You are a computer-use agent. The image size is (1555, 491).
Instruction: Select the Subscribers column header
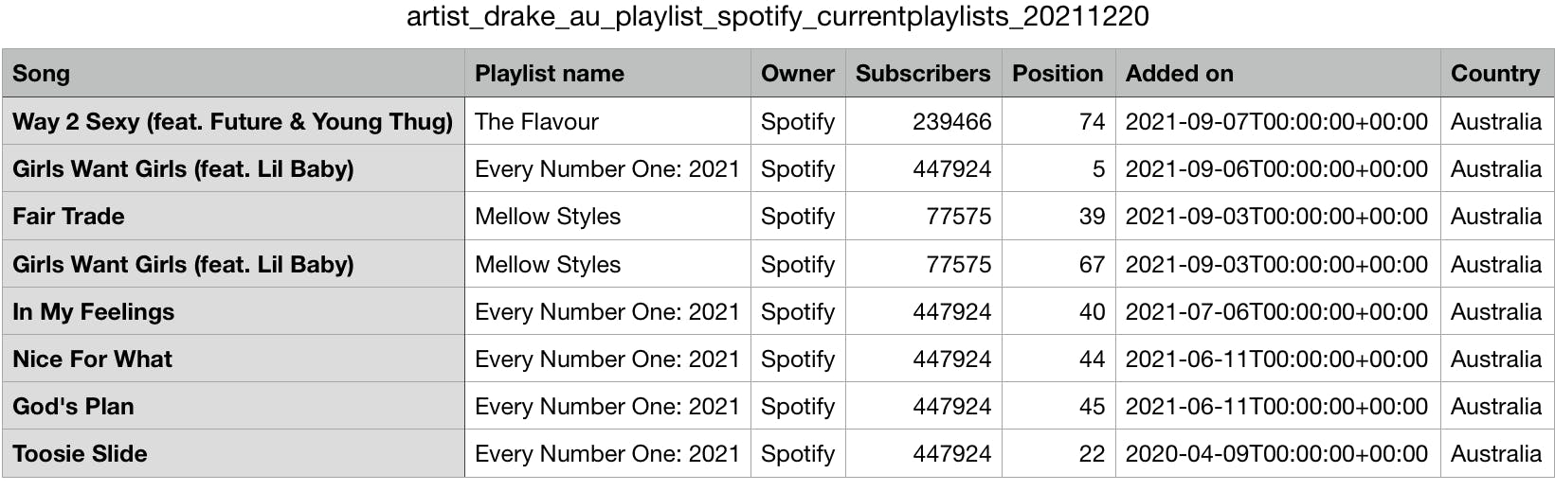pos(922,74)
